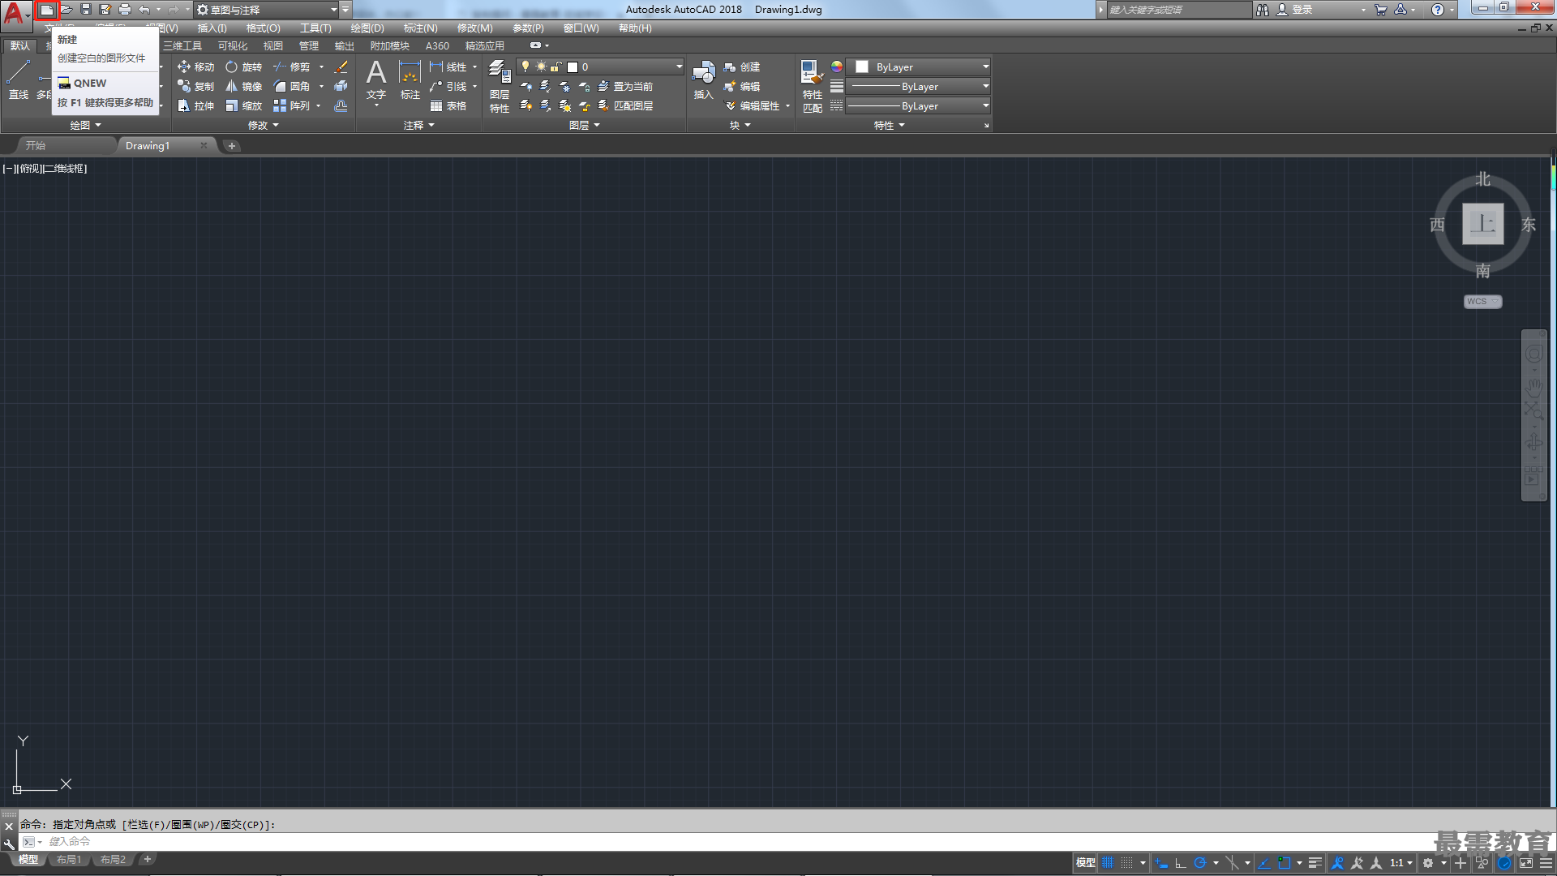Expand the 图层 panel flyout
The height and width of the screenshot is (876, 1557).
(x=585, y=125)
